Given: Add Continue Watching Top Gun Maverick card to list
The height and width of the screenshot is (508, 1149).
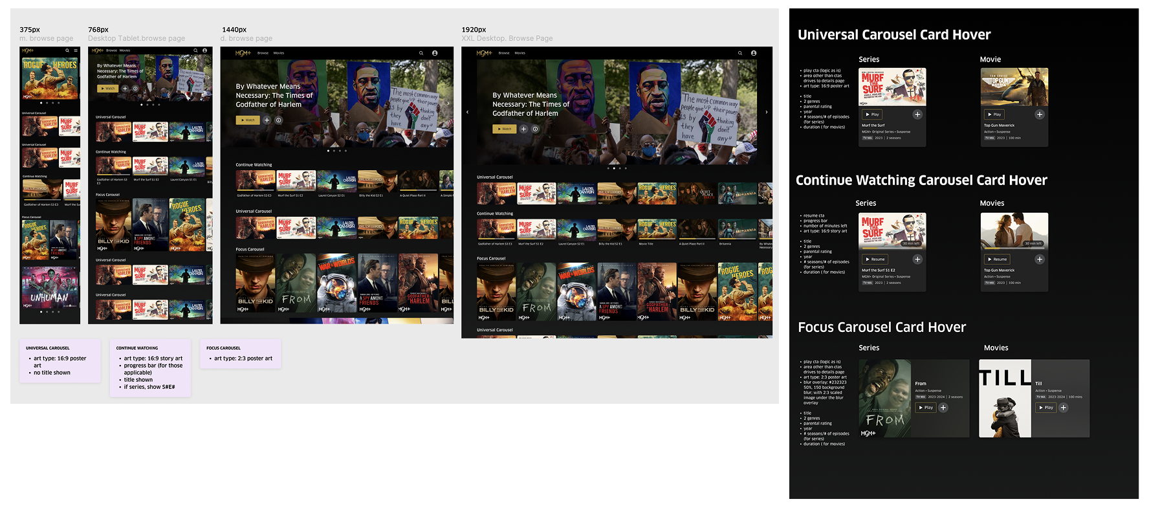Looking at the screenshot, I should point(1040,260).
